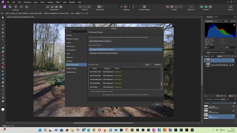
Task: Open Windows Start menu
Action: [40, 130]
